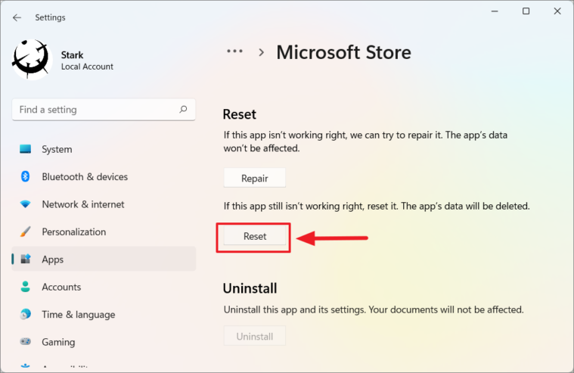Click the Settings window title text
The height and width of the screenshot is (373, 574).
point(50,17)
